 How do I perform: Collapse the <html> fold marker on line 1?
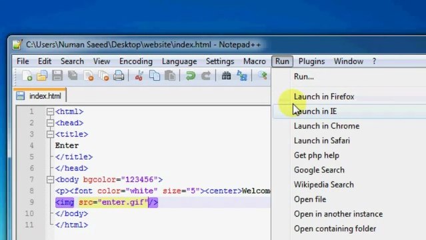coord(50,111)
